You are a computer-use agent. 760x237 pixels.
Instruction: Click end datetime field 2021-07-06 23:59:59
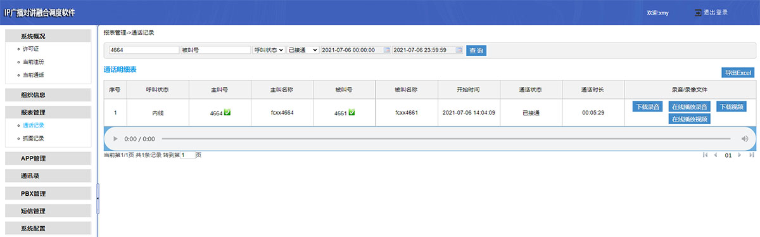tap(428, 50)
